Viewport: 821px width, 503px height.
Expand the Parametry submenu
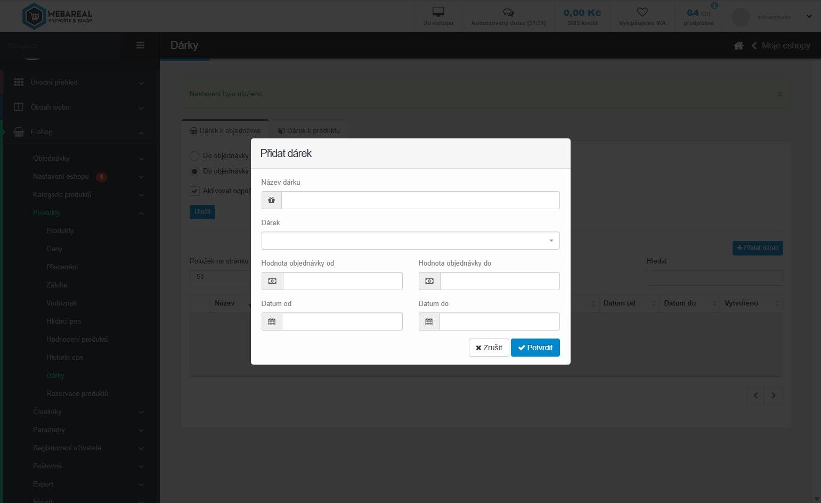(x=141, y=430)
